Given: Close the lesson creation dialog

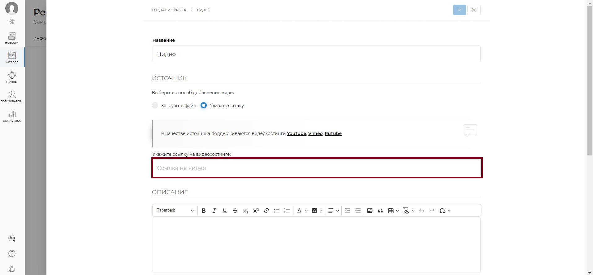Looking at the screenshot, I should coord(474,10).
